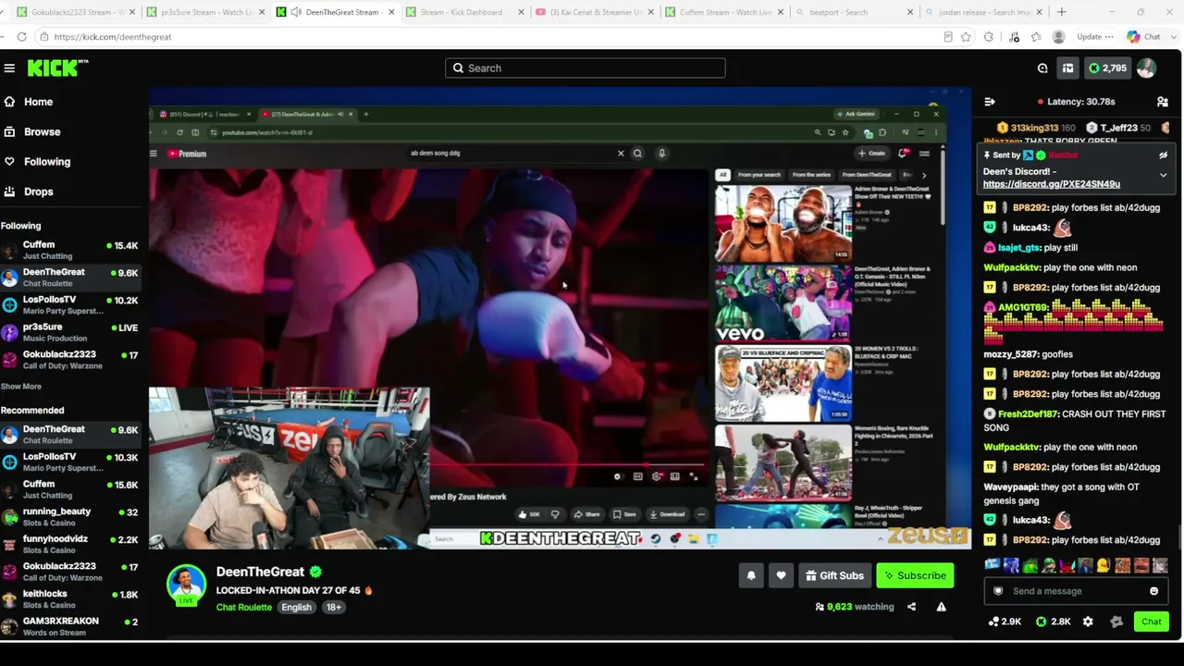Image resolution: width=1184 pixels, height=666 pixels.
Task: Click the browser address bar URL
Action: tap(112, 37)
